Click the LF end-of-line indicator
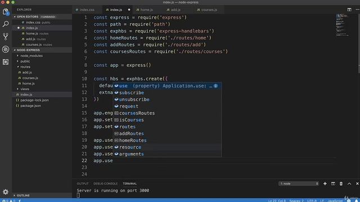Image resolution: width=360 pixels, height=202 pixels. 322,201
